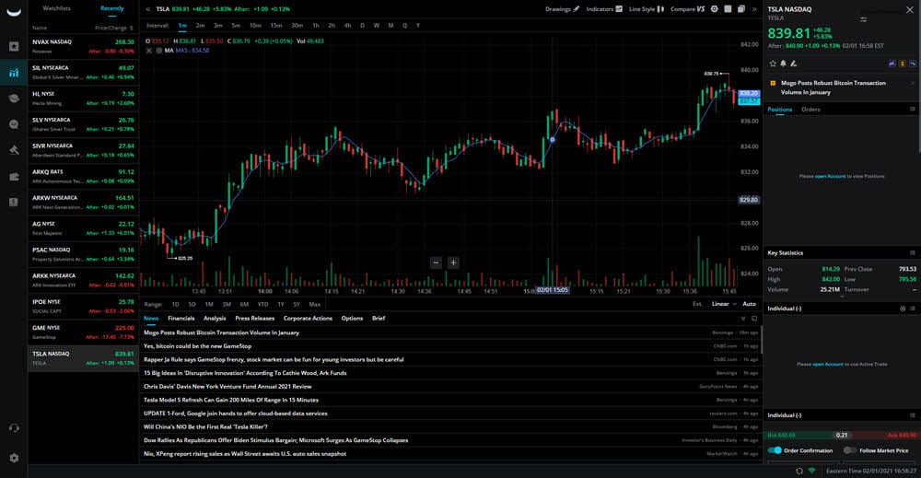Click open Account link for Active Trade
Screen dimensions: 921x478
coord(828,364)
